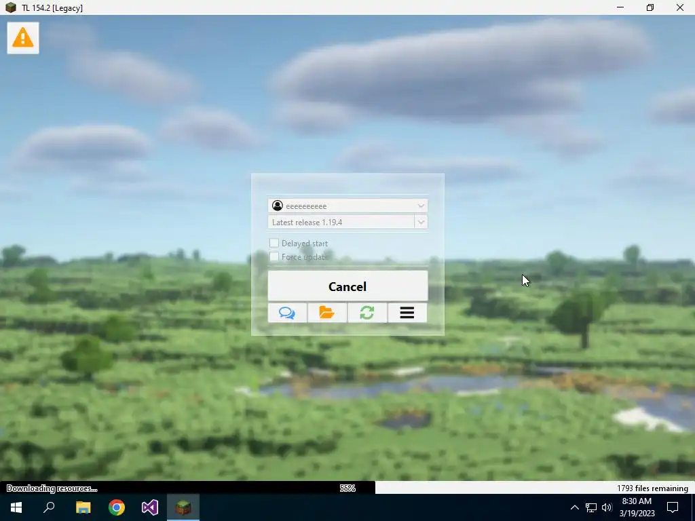Enable the Delayed start checkbox

(274, 243)
